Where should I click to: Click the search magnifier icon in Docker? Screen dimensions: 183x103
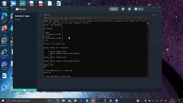coord(41,15)
